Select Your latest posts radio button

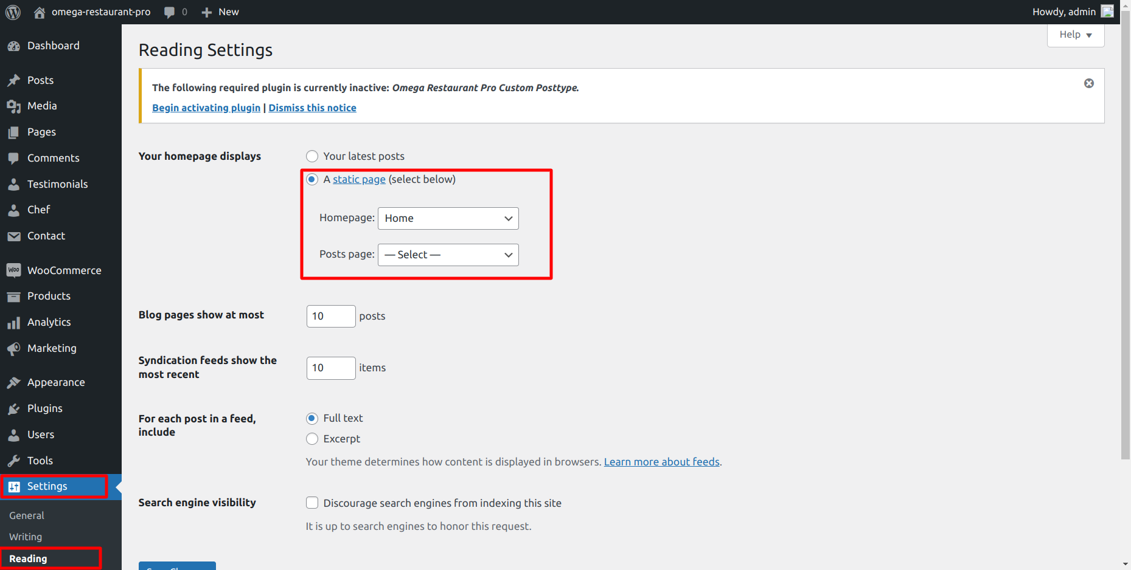(x=312, y=156)
